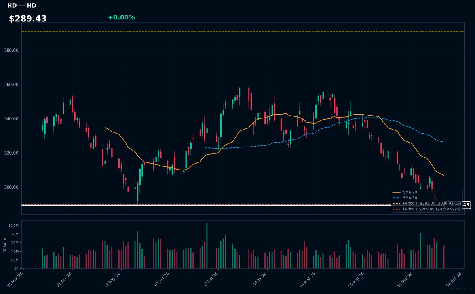
Task: Click the 15 Sep '26 date label
Action: [x=405, y=279]
